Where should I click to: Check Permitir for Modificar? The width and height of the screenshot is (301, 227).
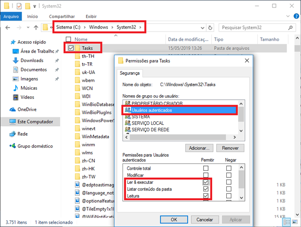click(206, 175)
